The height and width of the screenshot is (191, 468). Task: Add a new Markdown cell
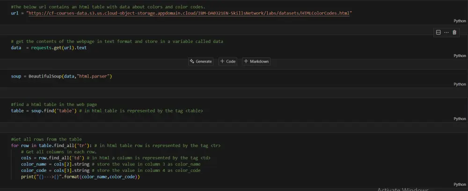256,61
